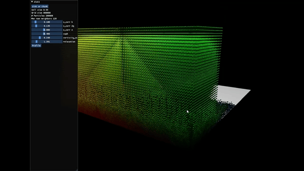Adjust the xsph slider
This screenshot has height=171, width=304.
[x=47, y=34]
